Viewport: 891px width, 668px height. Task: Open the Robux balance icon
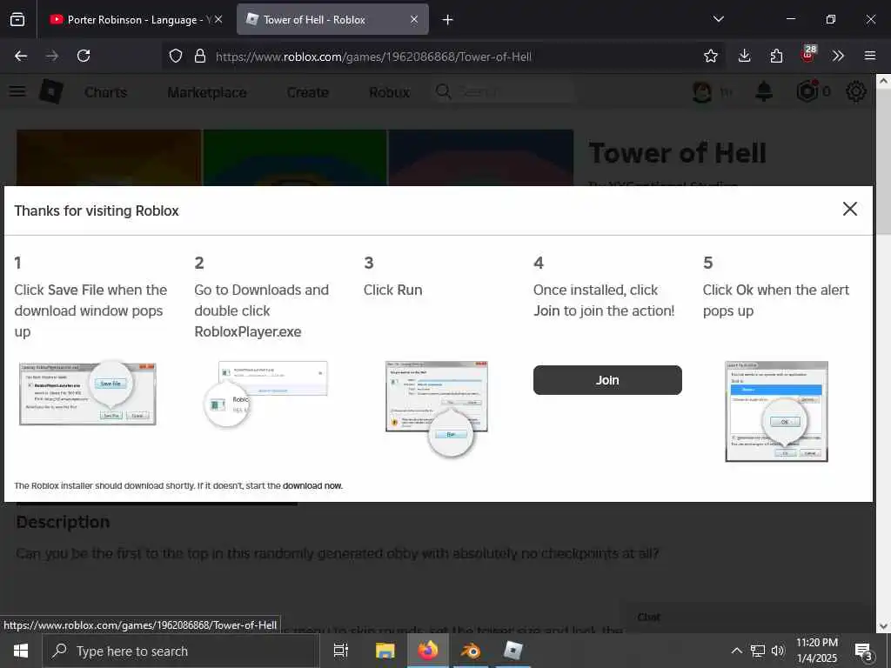(807, 91)
